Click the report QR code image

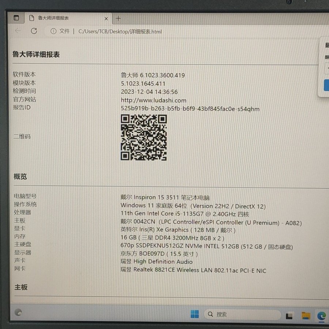(144, 137)
